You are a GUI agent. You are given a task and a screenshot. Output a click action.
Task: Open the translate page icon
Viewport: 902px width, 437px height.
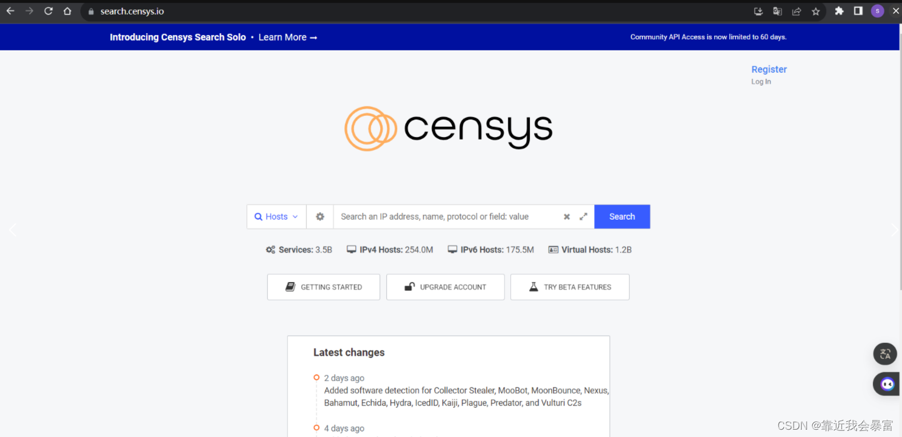click(x=777, y=11)
